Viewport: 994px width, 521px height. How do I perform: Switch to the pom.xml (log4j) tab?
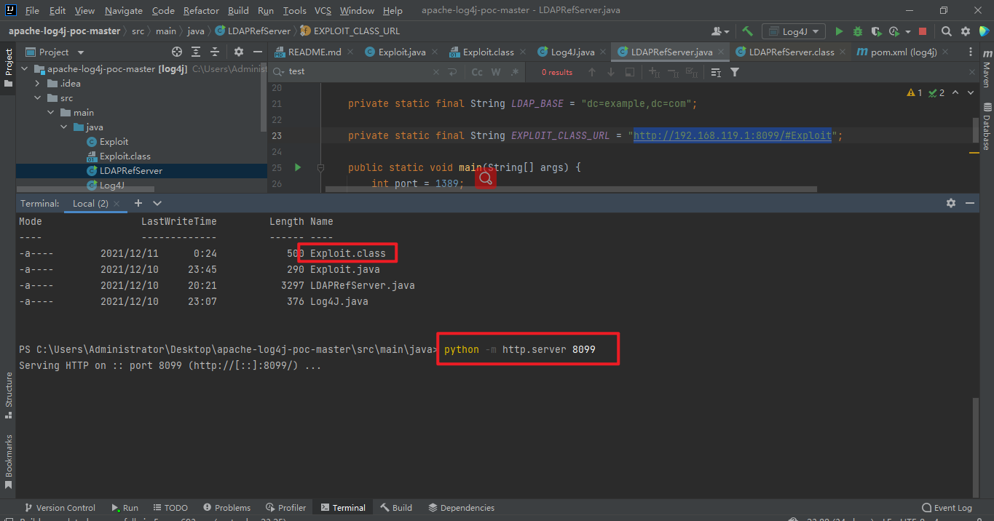click(904, 52)
